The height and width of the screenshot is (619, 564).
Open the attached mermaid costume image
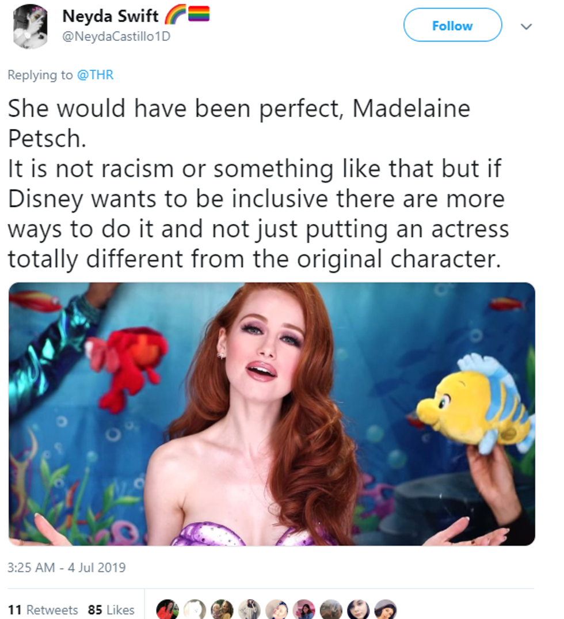(x=272, y=413)
